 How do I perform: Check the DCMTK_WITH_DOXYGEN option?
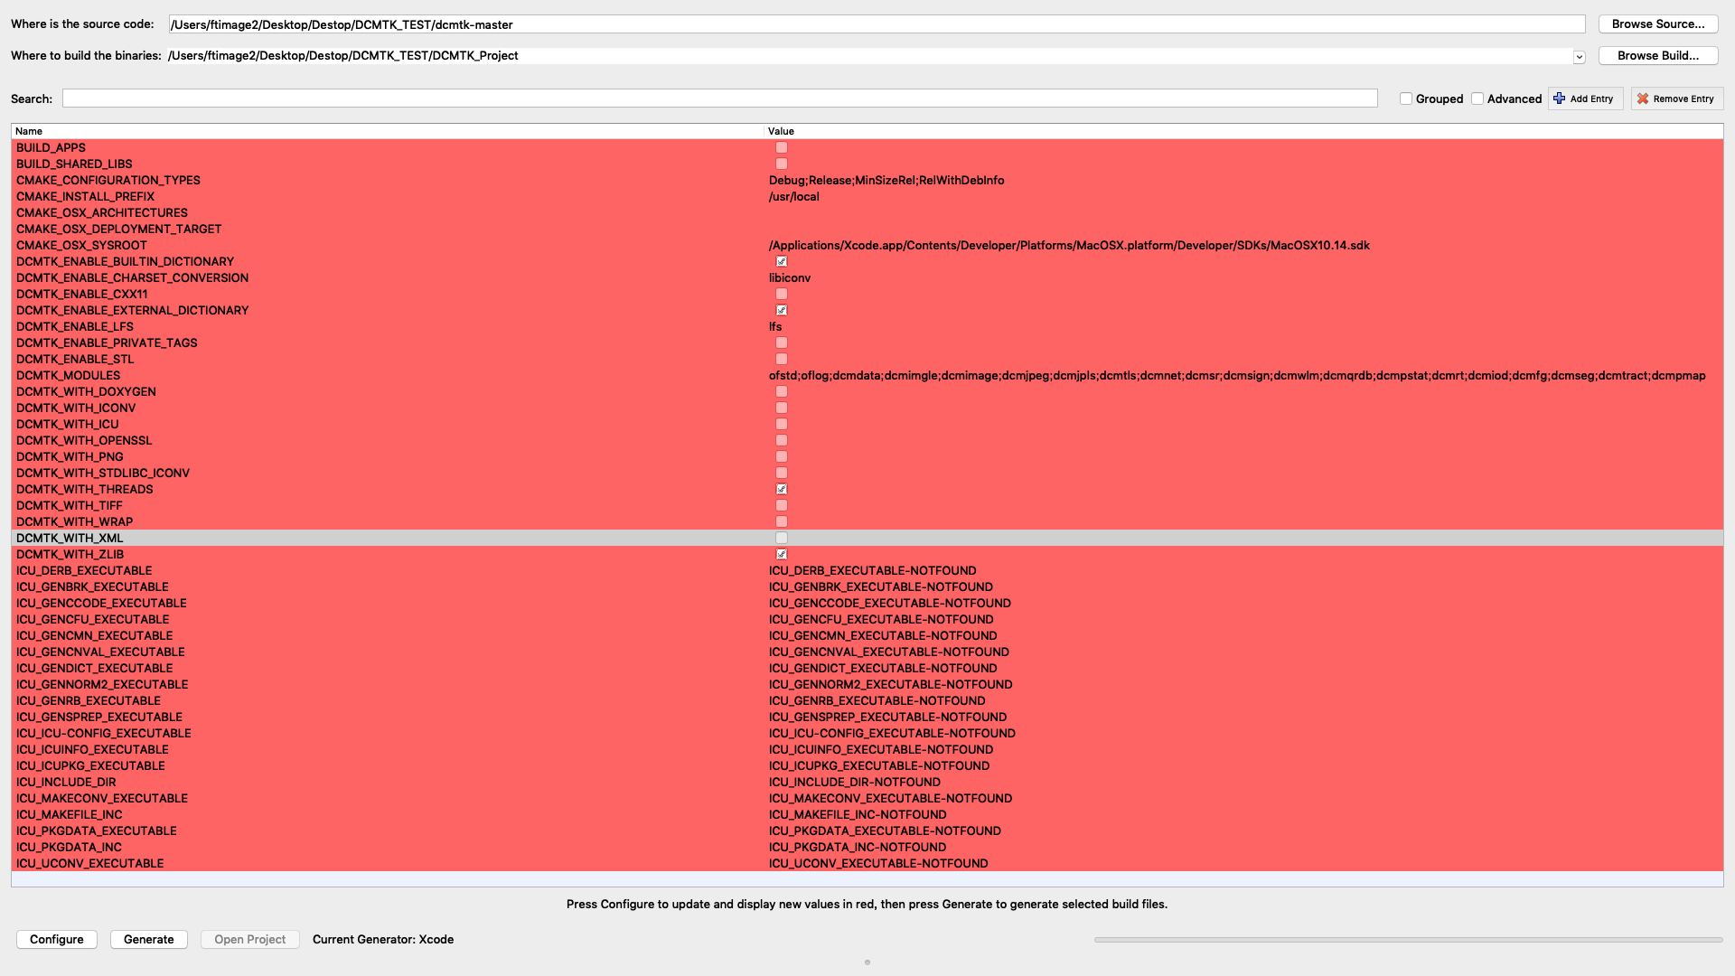782,391
